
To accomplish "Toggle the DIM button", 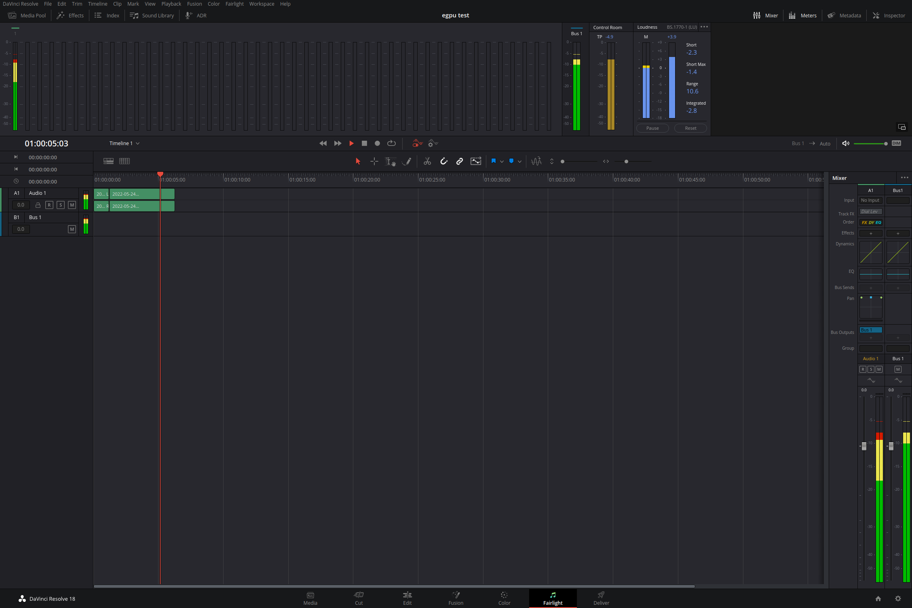I will coord(896,143).
